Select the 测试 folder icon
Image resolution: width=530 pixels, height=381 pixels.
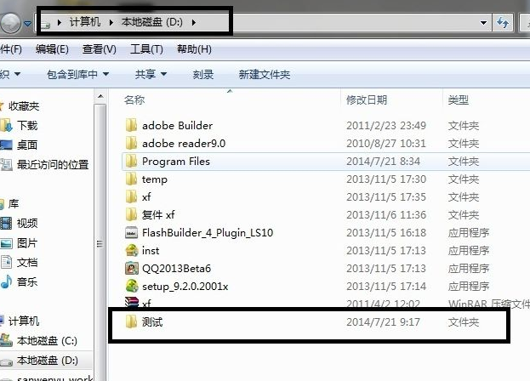131,321
